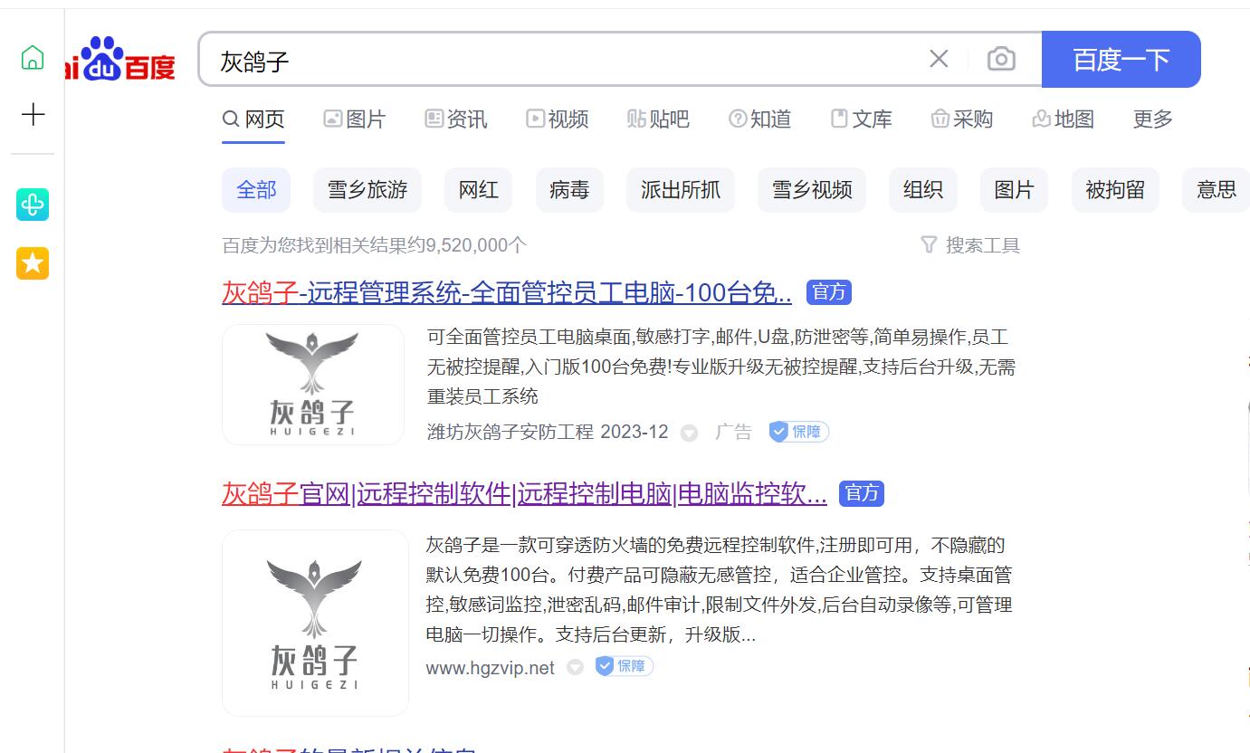Image resolution: width=1250 pixels, height=753 pixels.
Task: Select the 病毒 filter chip
Action: [x=568, y=190]
